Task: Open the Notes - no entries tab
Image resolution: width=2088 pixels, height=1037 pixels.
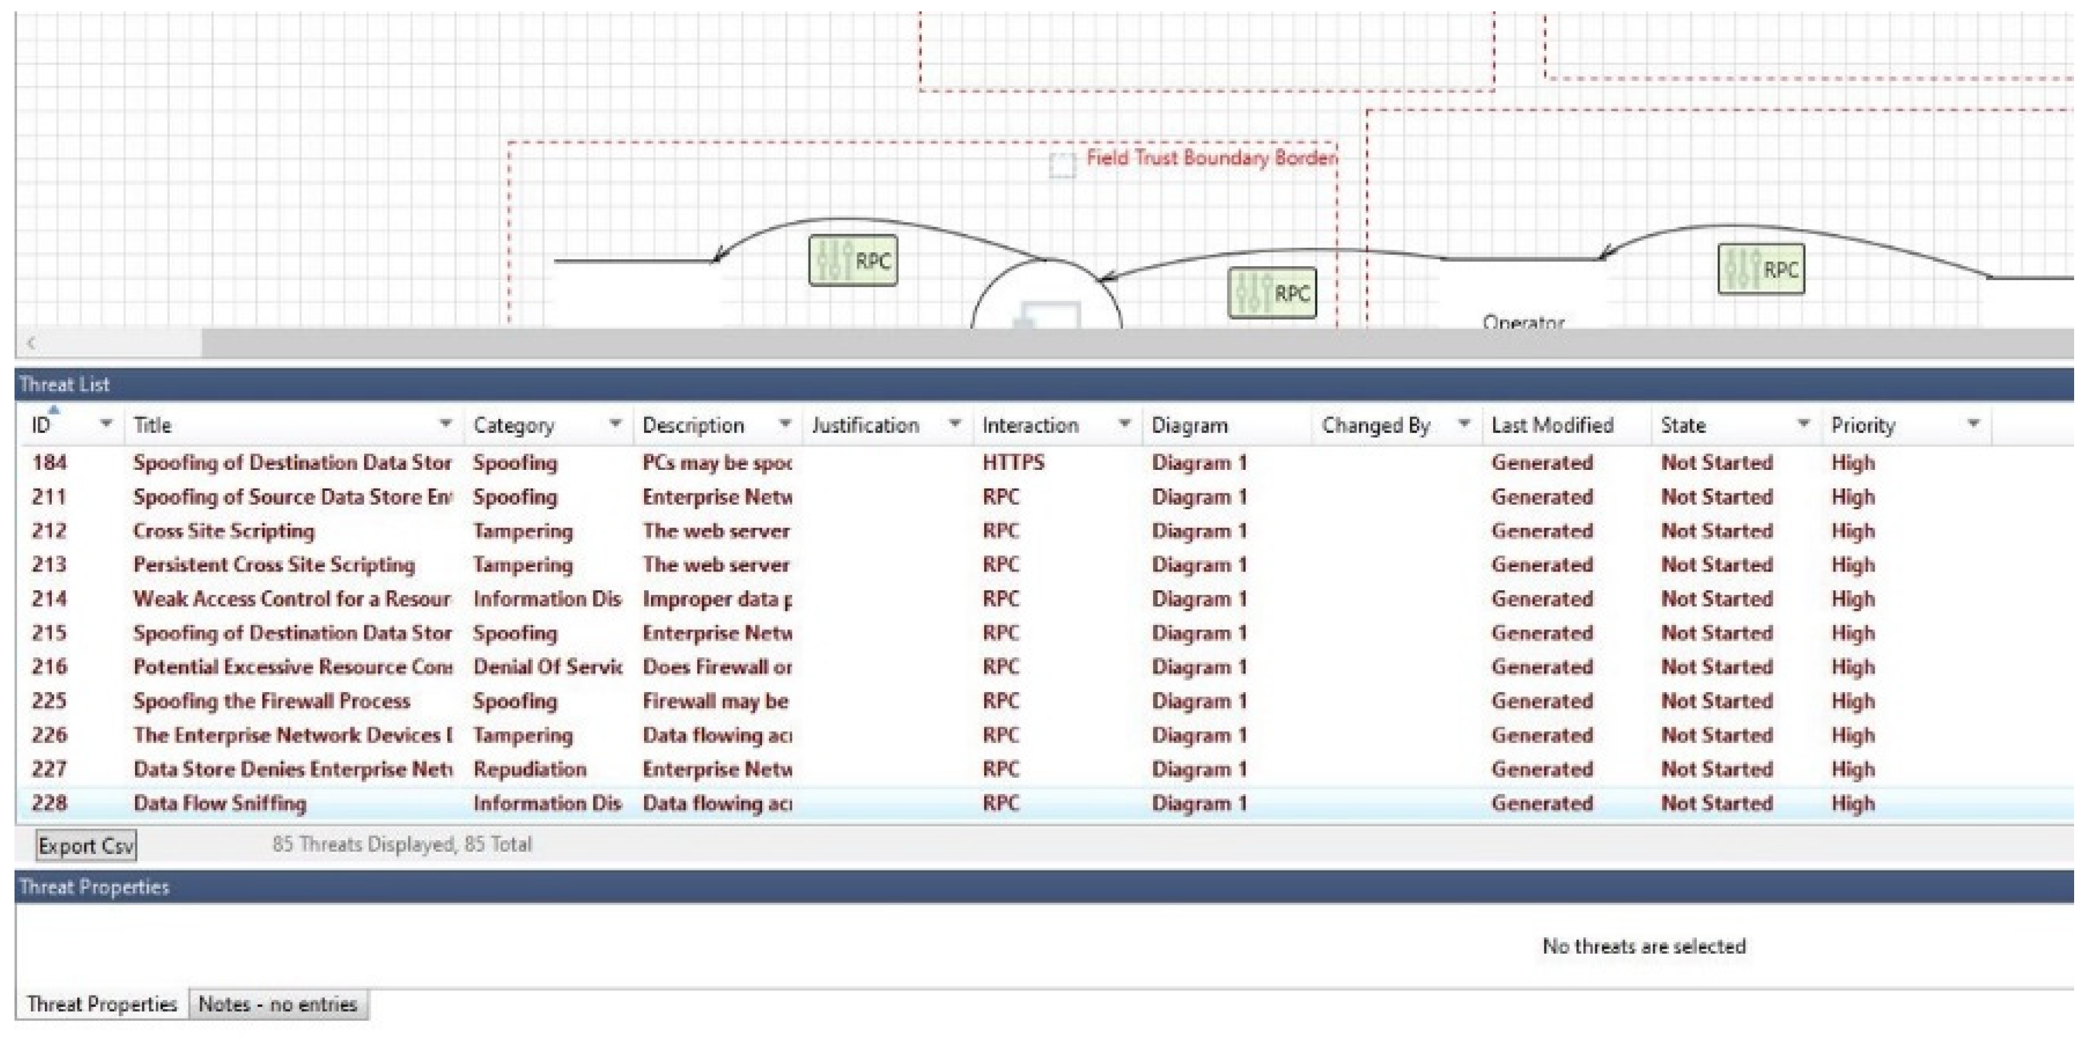Action: 277,1004
